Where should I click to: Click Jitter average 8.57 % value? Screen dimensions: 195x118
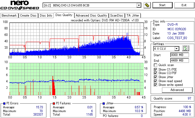(x=139, y=107)
